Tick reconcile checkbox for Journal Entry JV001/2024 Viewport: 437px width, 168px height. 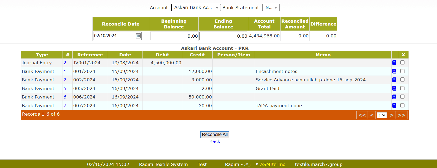pyautogui.click(x=402, y=62)
